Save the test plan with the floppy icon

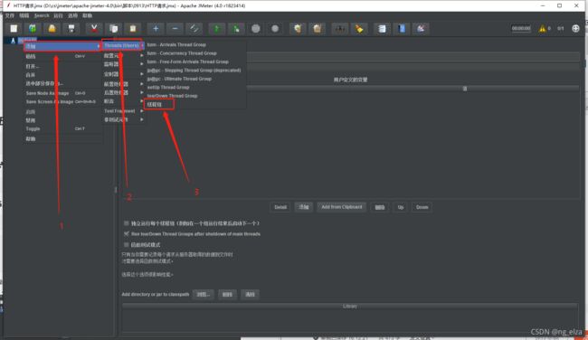pyautogui.click(x=71, y=29)
